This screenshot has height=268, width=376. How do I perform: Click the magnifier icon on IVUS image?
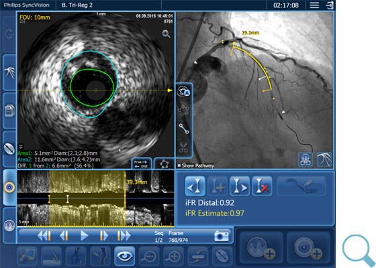point(167,33)
